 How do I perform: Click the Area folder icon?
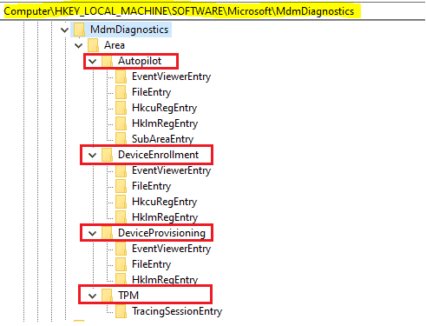[x=93, y=45]
